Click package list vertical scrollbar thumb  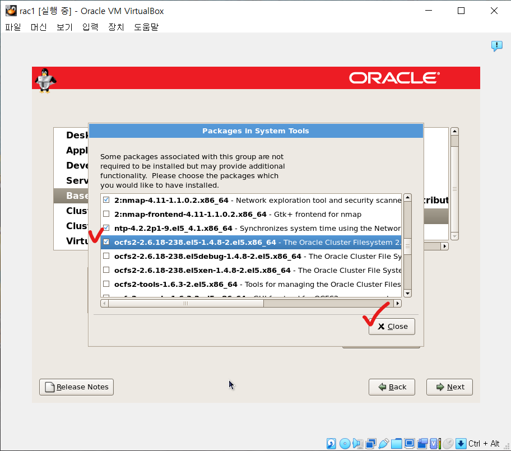tap(407, 246)
